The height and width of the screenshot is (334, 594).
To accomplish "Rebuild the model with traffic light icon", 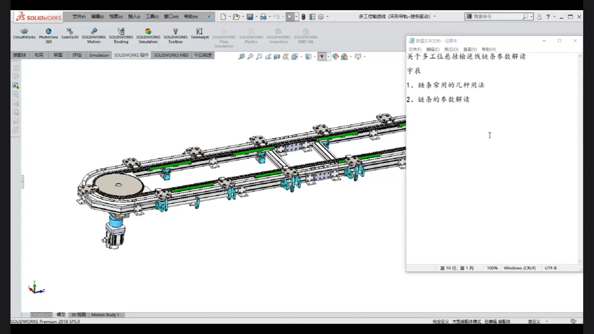I will tap(303, 17).
